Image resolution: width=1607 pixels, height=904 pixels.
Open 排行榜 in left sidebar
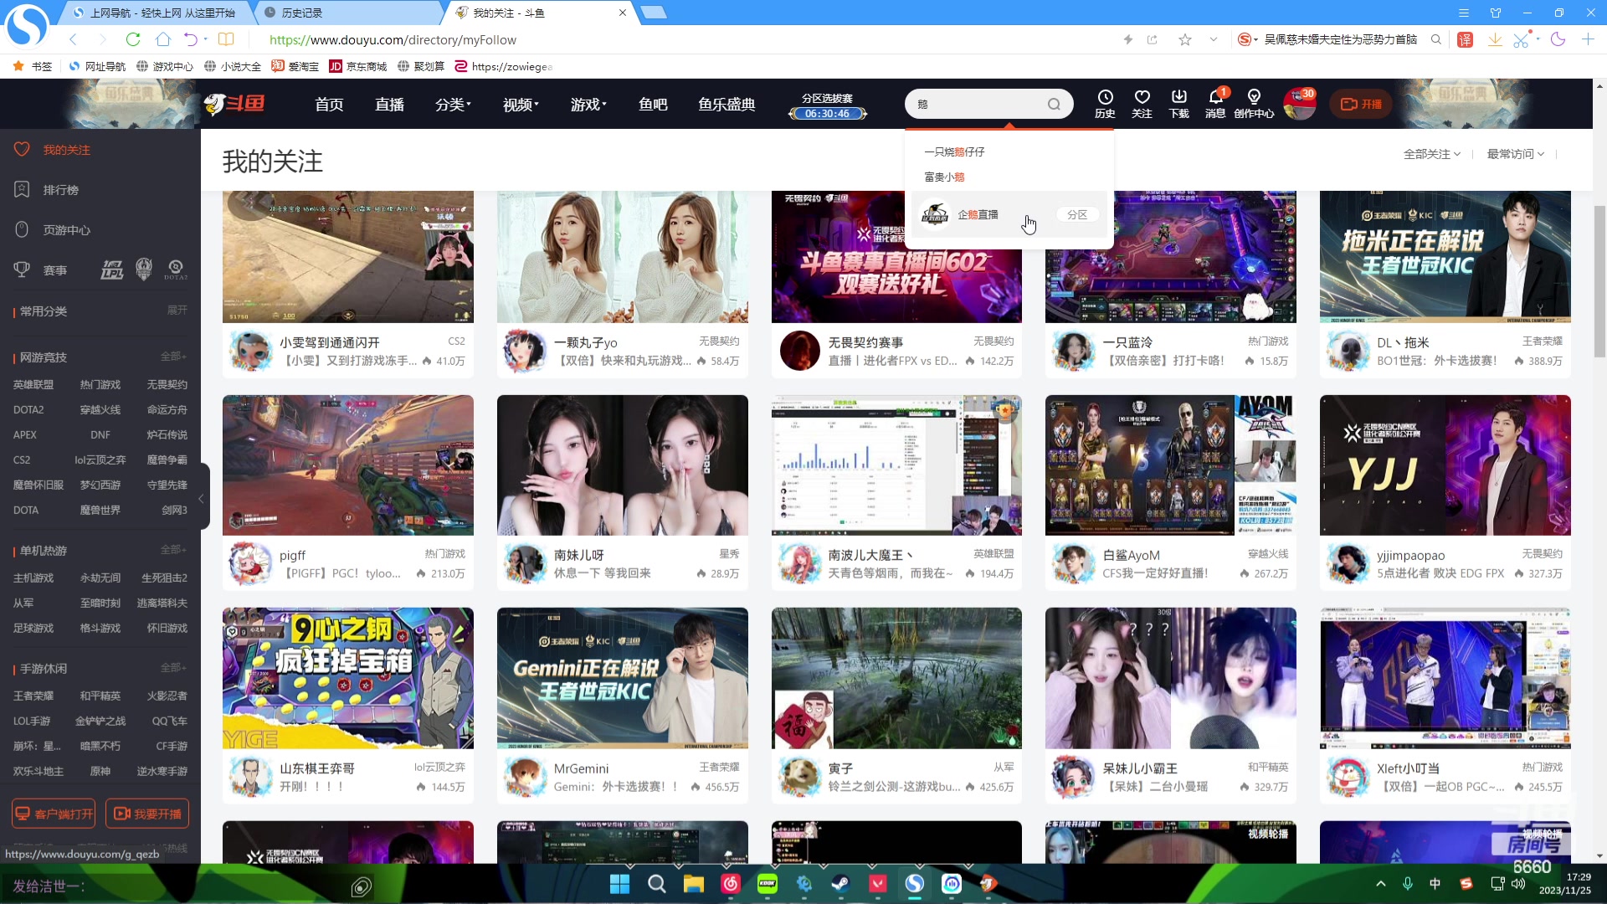point(60,190)
